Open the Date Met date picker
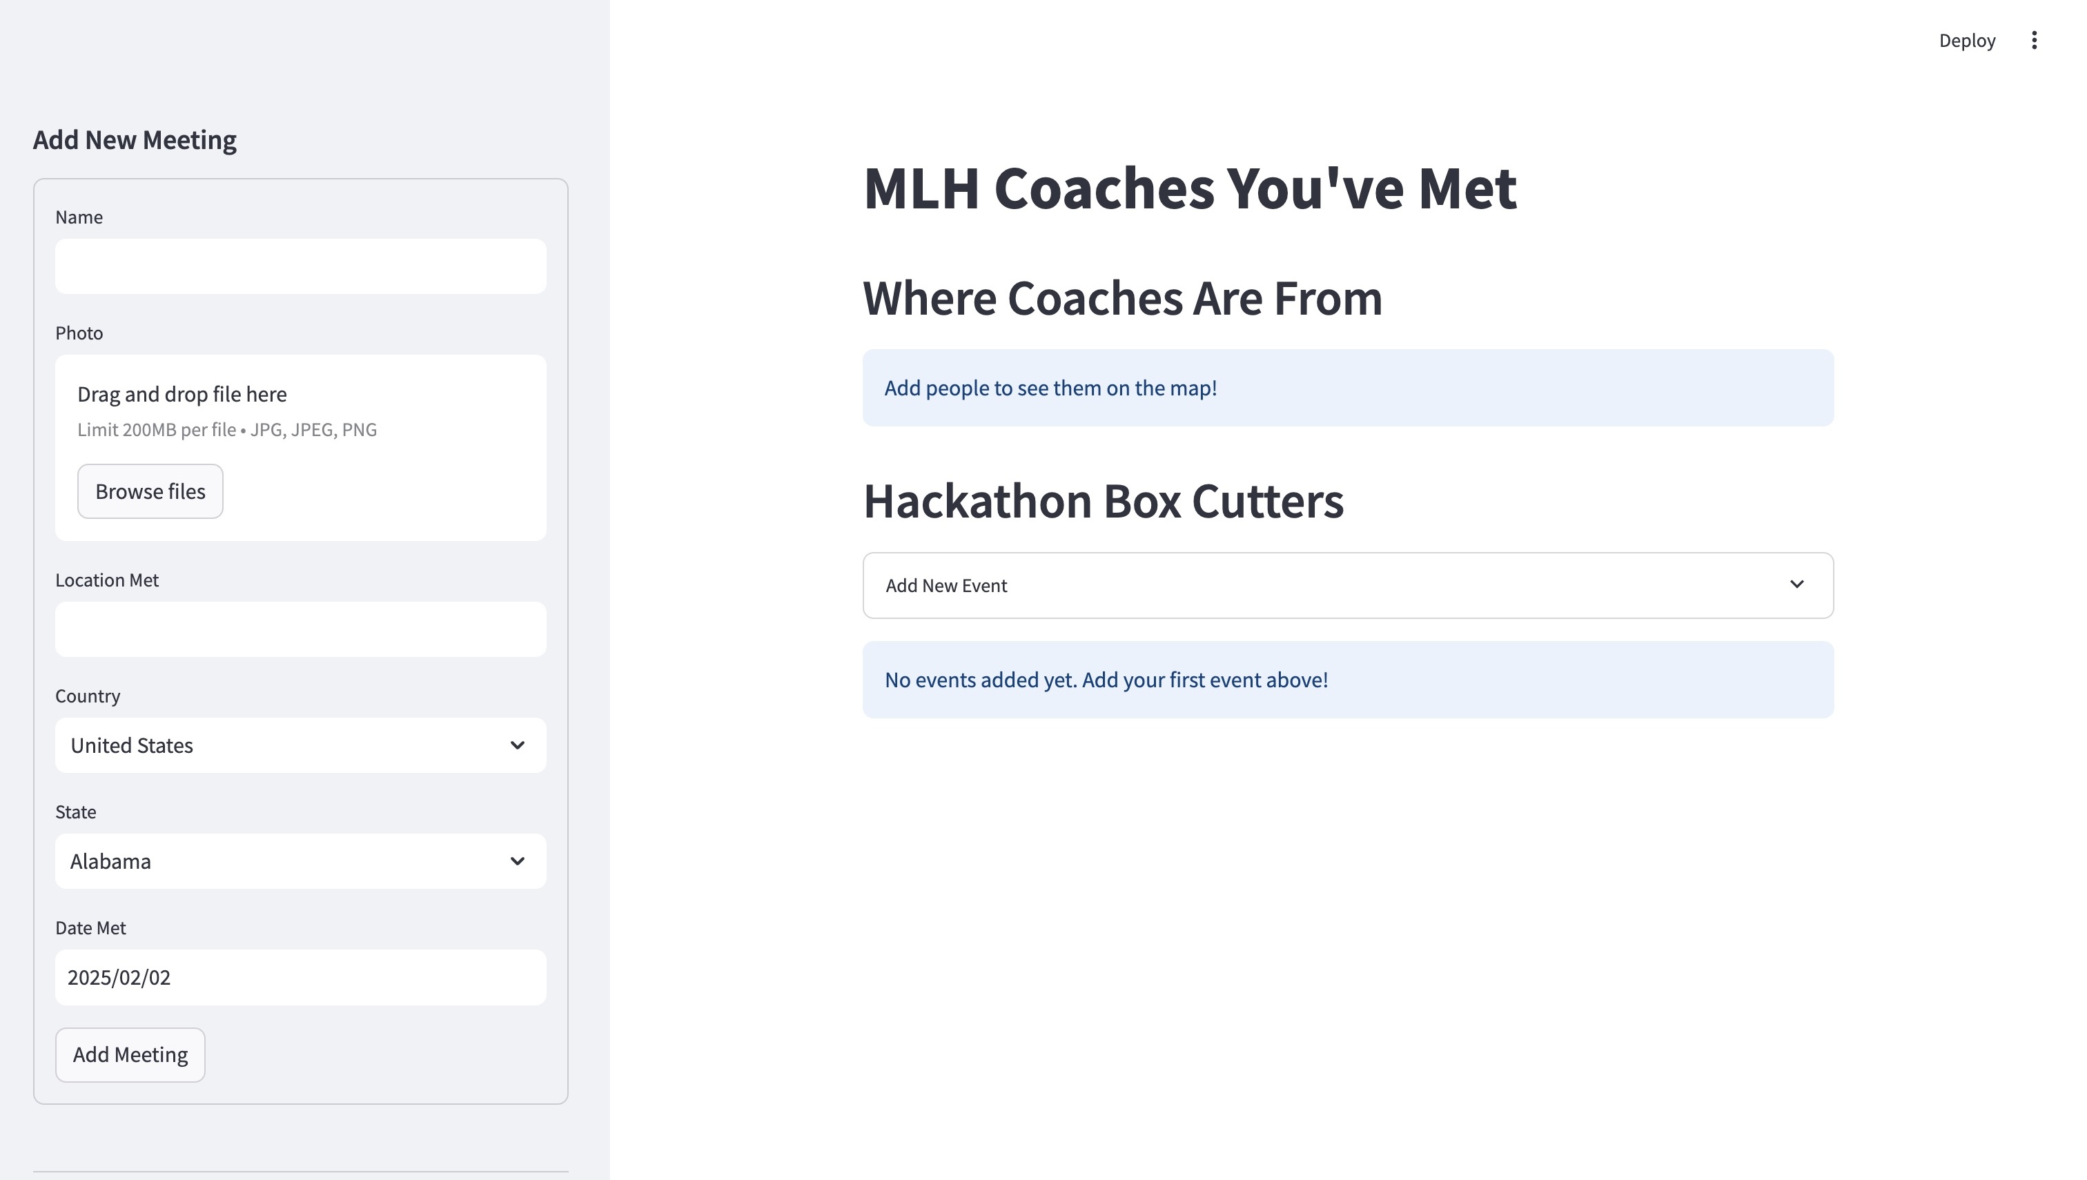 [300, 976]
